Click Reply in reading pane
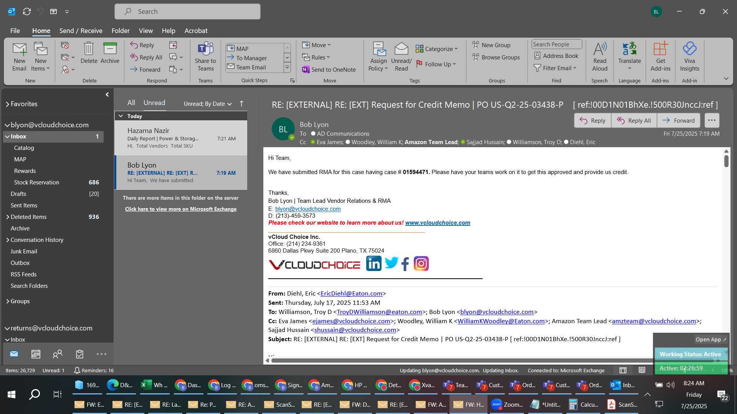This screenshot has width=737, height=414. [592, 120]
